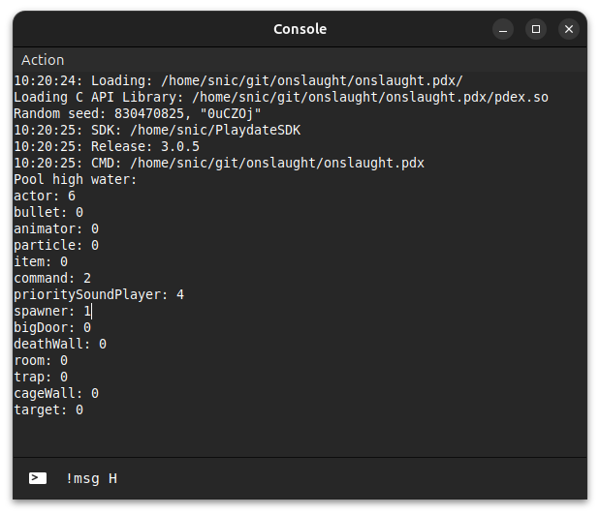This screenshot has height=515, width=600.
Task: Minimize the Console window
Action: [x=503, y=29]
